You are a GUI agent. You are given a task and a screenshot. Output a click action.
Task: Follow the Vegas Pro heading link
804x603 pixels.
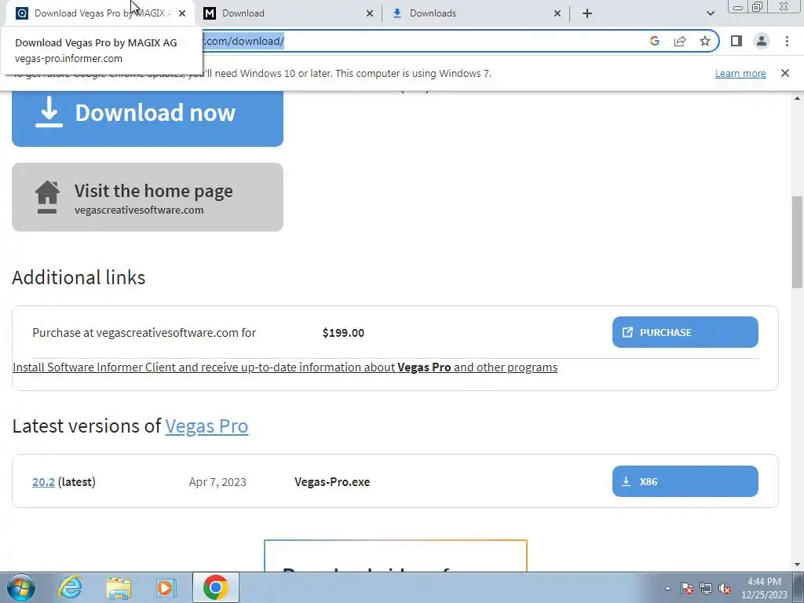point(206,426)
